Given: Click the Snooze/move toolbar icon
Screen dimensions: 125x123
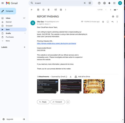Looking at the screenshot, I should tap(61, 10).
